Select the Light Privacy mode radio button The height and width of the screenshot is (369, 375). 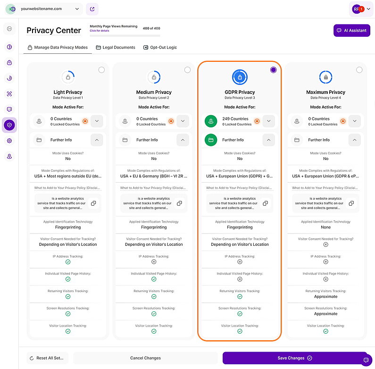pyautogui.click(x=101, y=70)
